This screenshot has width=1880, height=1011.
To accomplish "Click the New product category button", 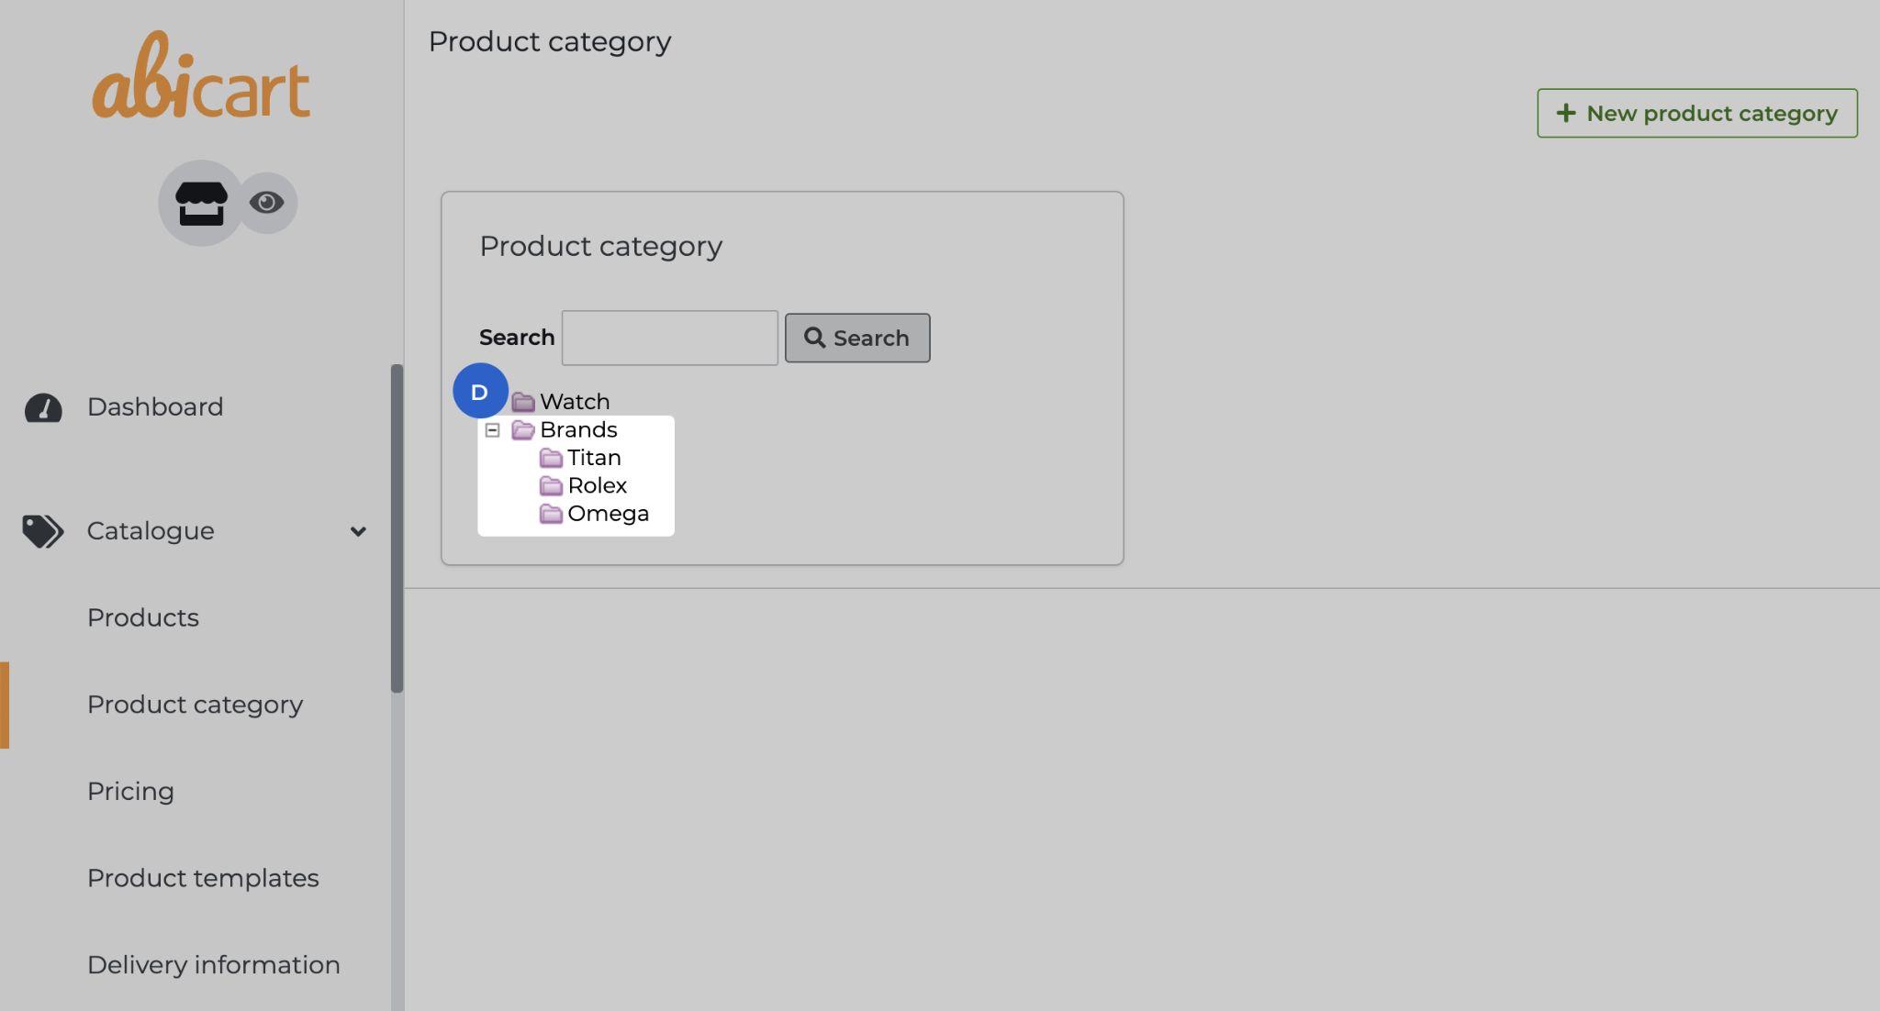I will tap(1696, 113).
